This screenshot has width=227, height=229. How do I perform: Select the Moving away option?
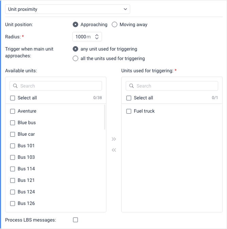(x=115, y=24)
